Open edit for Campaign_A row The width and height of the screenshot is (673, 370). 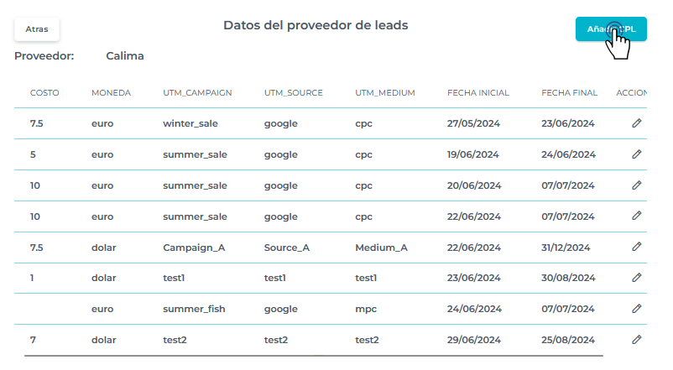click(637, 247)
